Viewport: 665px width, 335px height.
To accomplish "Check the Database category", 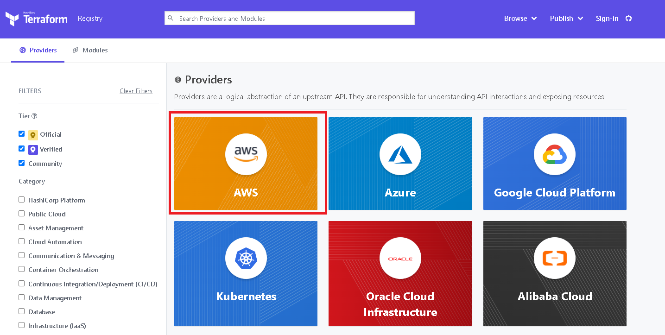I will pos(21,311).
